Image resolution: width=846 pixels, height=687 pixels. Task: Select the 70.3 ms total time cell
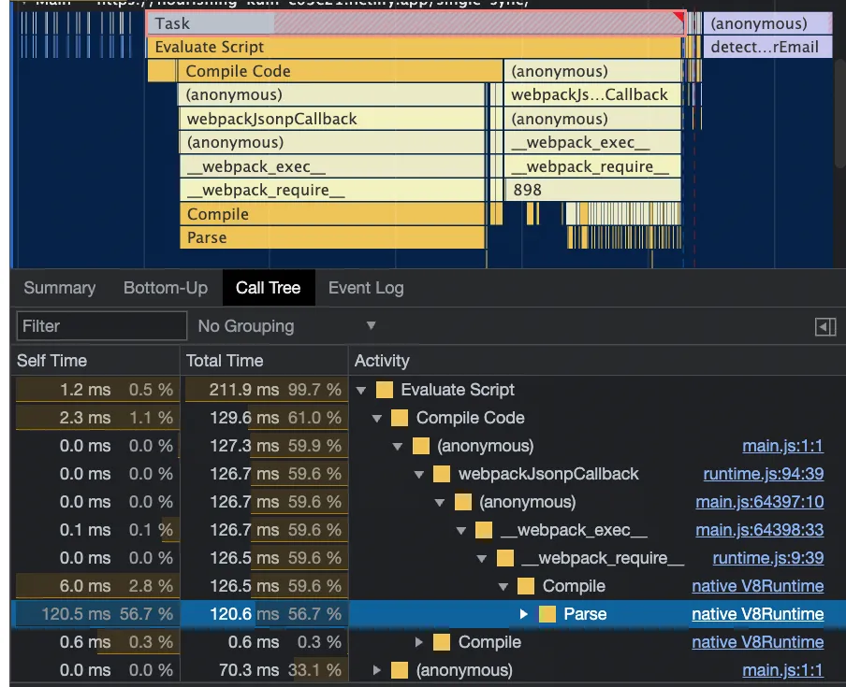(x=265, y=670)
